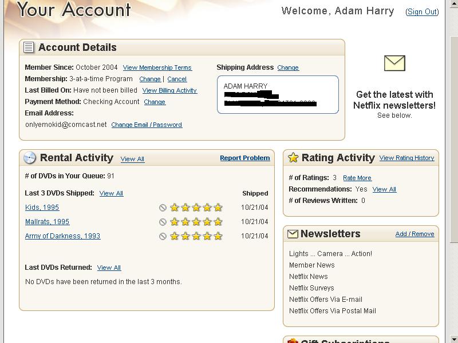The height and width of the screenshot is (343, 458).
Task: View all Recommendations
Action: [384, 189]
